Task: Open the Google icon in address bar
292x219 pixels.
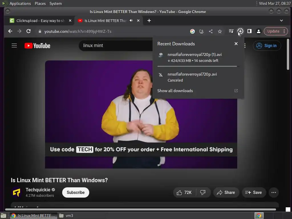Action: coord(192,31)
